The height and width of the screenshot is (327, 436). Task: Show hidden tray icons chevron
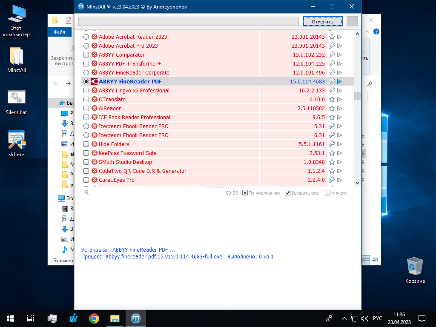pos(344,318)
